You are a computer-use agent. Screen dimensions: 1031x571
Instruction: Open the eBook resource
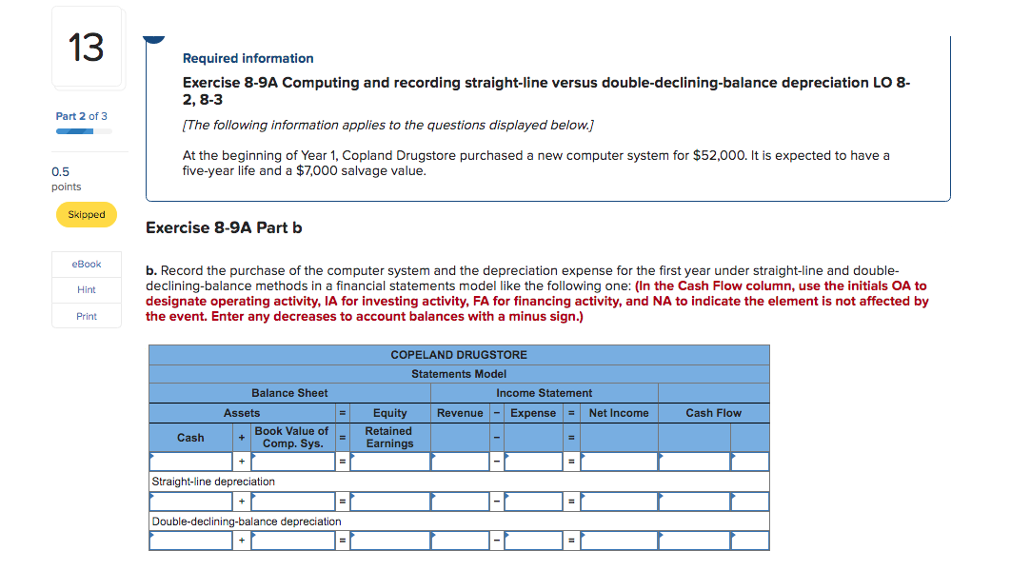point(86,264)
